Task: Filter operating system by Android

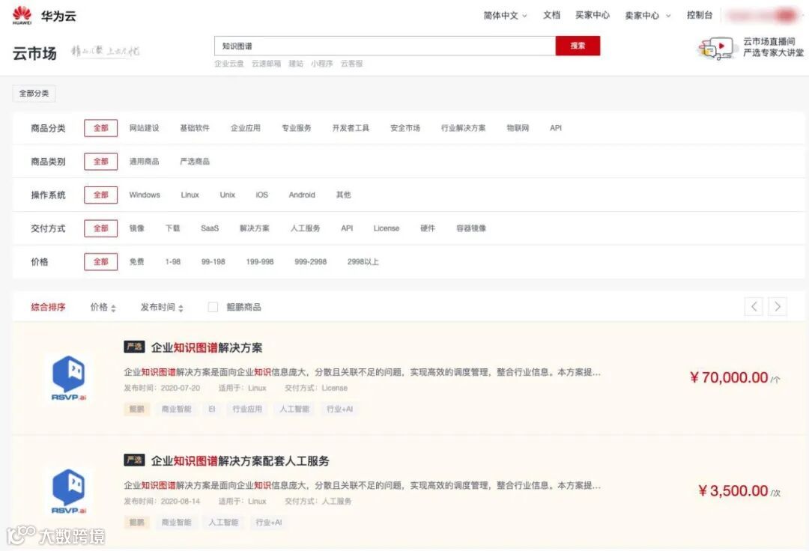Action: (302, 195)
